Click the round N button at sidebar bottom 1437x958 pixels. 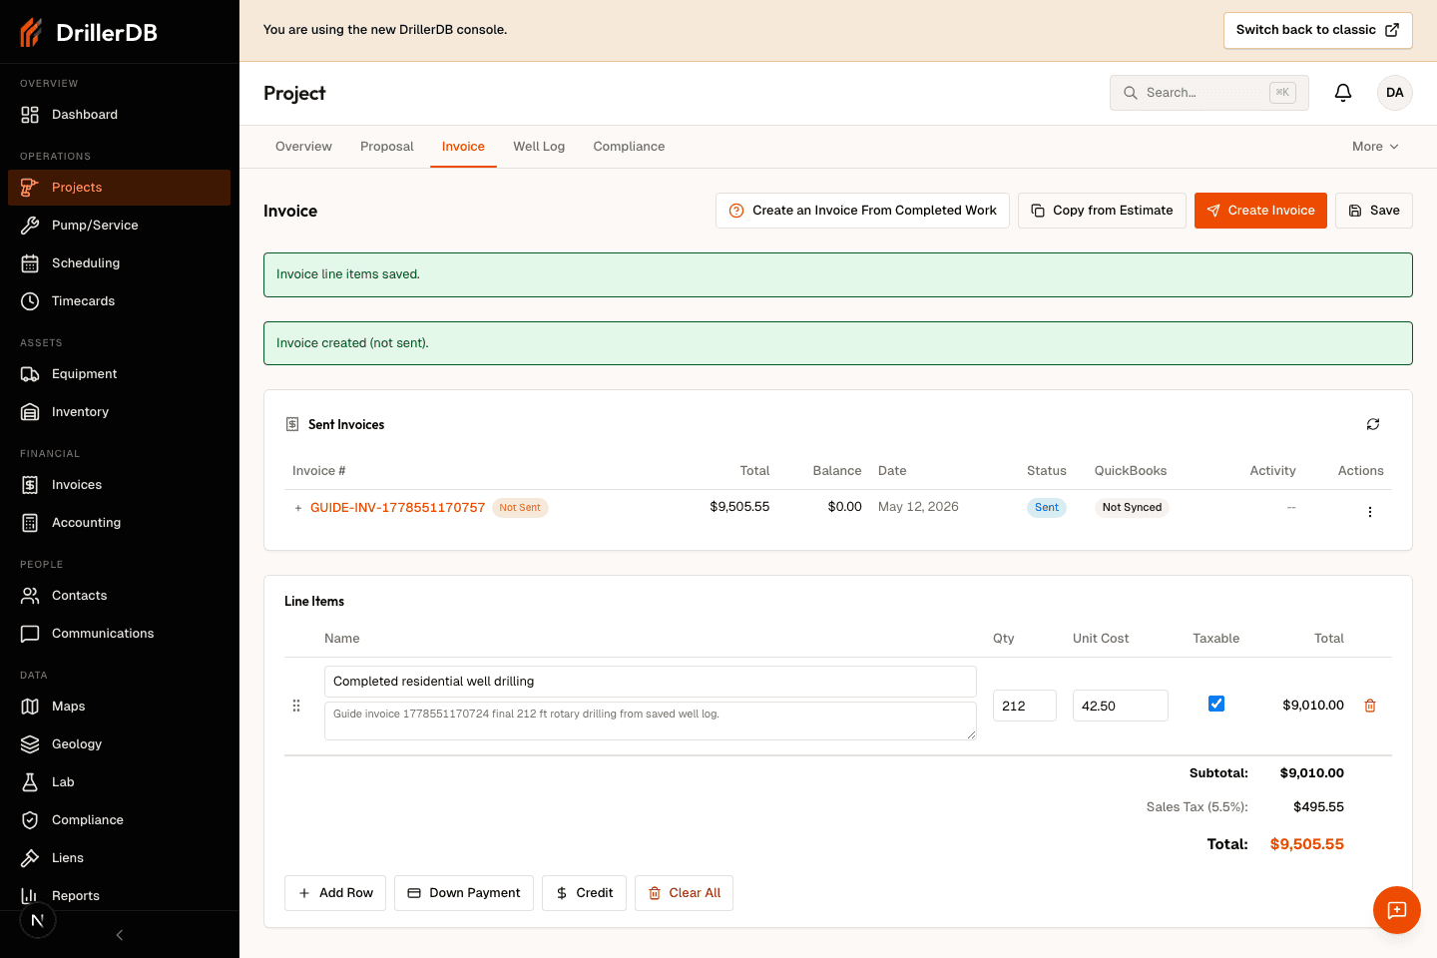pos(38,920)
